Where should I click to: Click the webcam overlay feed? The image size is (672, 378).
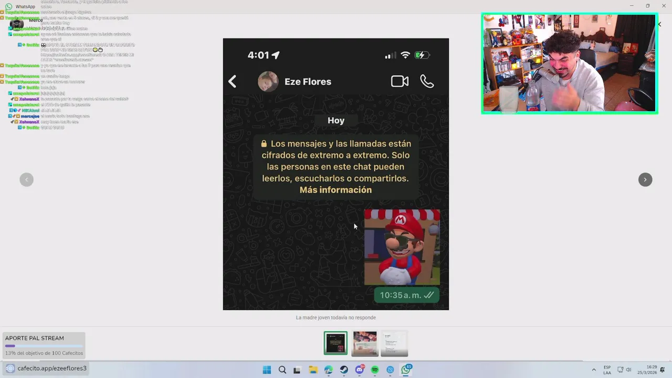[570, 64]
